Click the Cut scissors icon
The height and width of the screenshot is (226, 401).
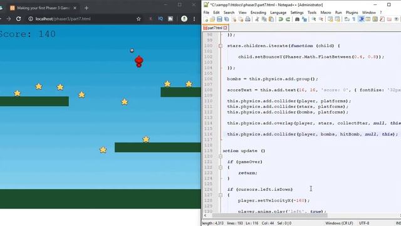258,19
